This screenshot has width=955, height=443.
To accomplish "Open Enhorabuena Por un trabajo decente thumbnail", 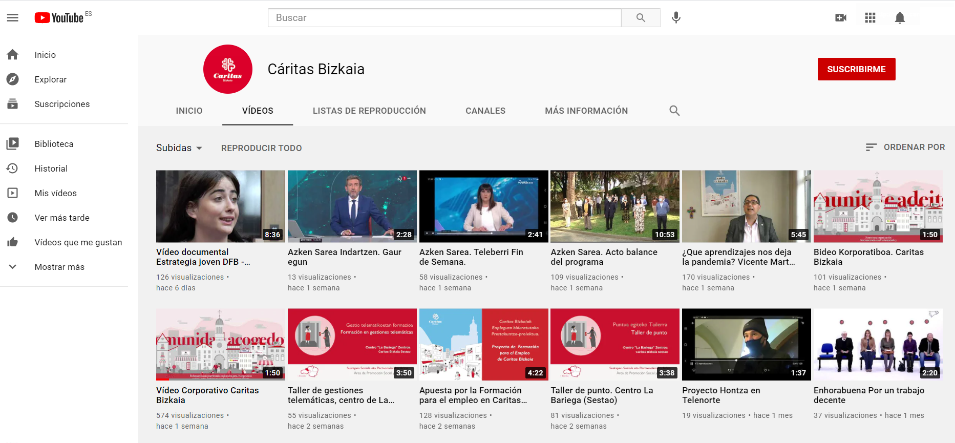I will tap(878, 344).
